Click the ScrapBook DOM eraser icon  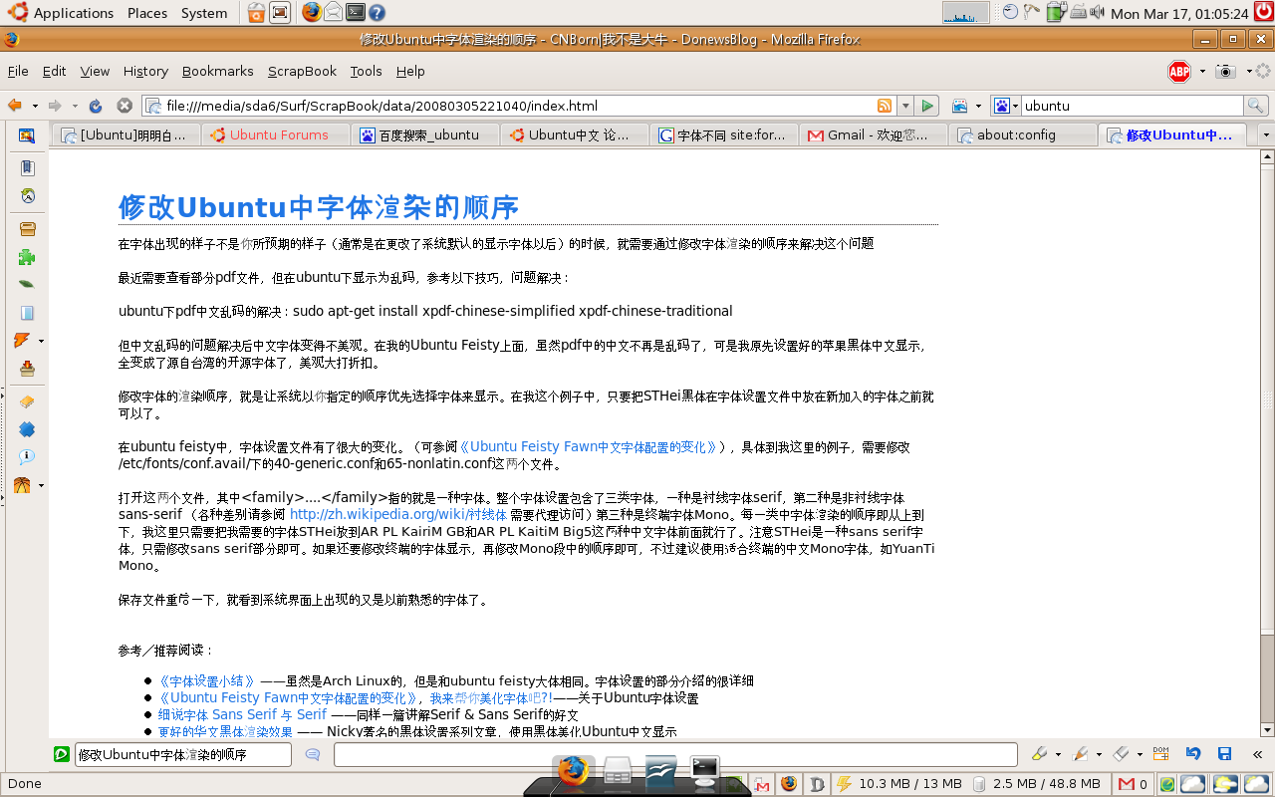tap(1160, 754)
